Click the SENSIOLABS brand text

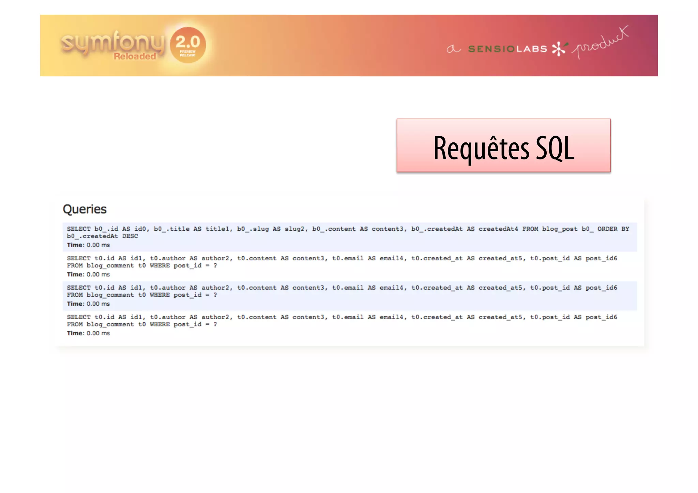coord(507,49)
